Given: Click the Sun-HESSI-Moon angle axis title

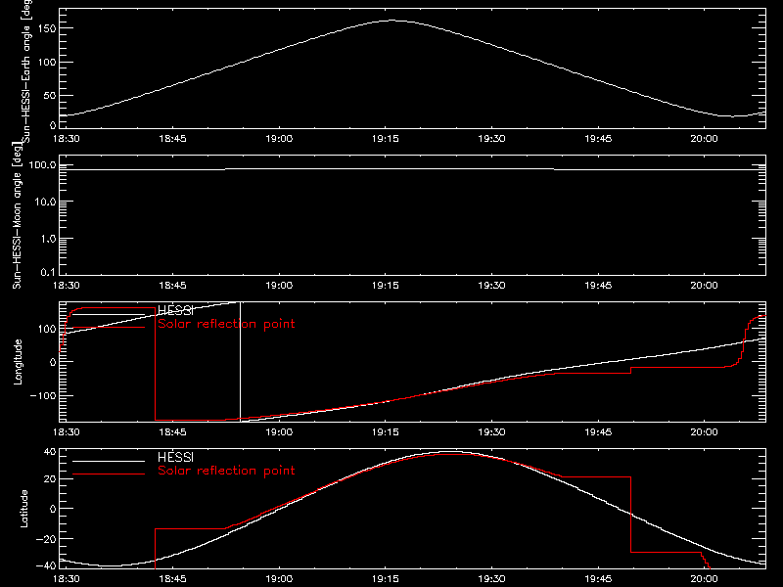Looking at the screenshot, I should click(17, 215).
